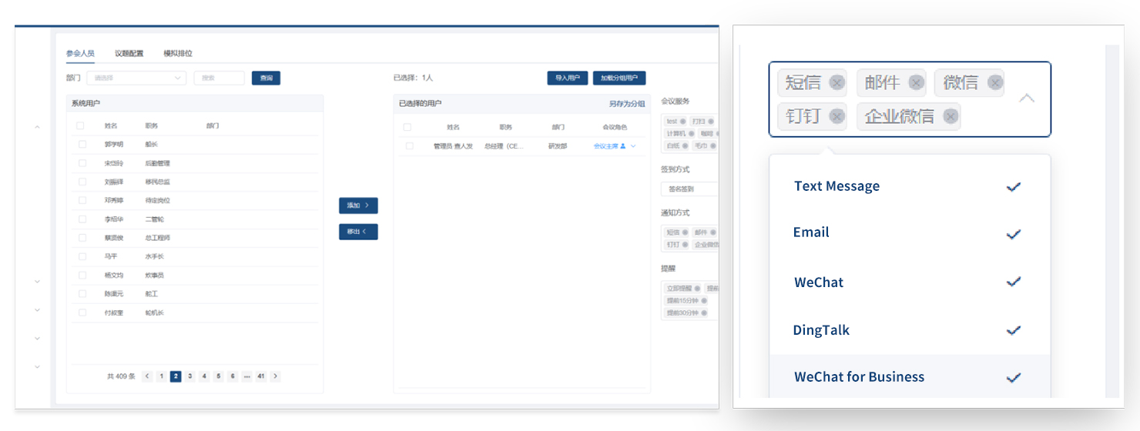Toggle the DingTalk option in dropdown list

tap(910, 330)
